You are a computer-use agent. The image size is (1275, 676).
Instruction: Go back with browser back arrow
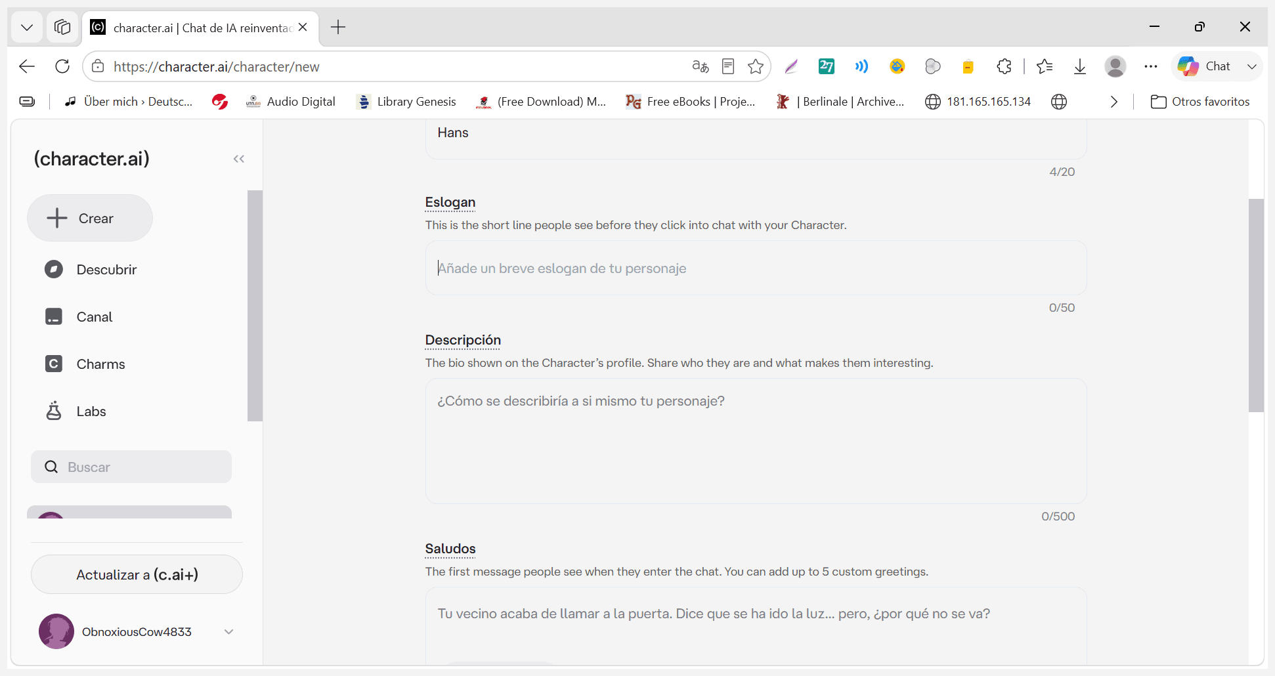tap(27, 66)
